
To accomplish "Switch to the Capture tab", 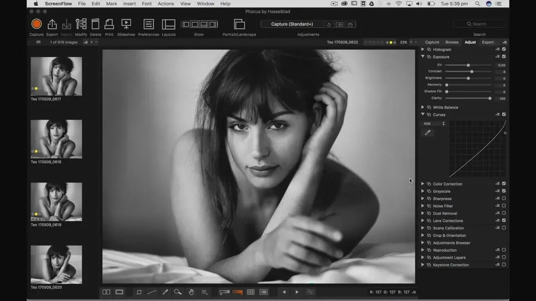I will pyautogui.click(x=432, y=42).
